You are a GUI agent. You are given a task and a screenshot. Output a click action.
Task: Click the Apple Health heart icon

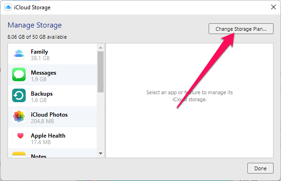(19, 137)
